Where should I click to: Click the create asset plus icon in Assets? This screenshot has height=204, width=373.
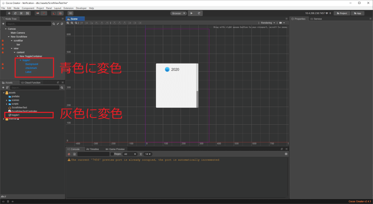tap(3, 88)
